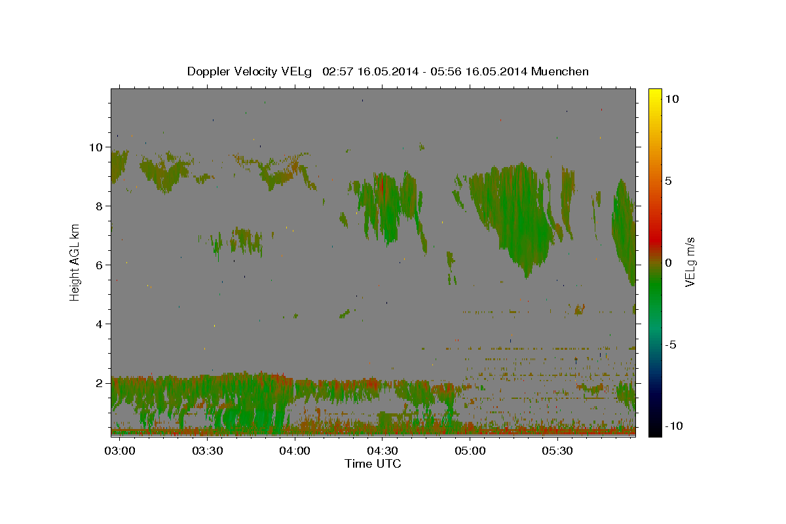Viewport: 786px width, 524px height.
Task: Click the yellow top of the colorbar
Action: point(655,94)
